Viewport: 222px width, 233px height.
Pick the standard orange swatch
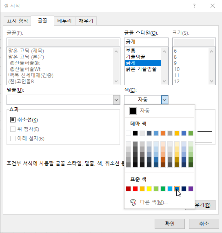[142, 189]
